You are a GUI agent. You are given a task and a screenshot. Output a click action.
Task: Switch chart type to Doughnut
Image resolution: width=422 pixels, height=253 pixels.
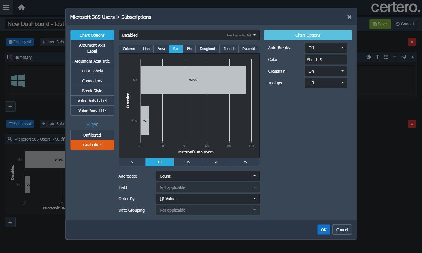[207, 49]
